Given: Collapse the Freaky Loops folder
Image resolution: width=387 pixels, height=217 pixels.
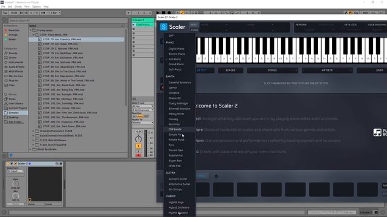Looking at the screenshot, I should [31, 30].
